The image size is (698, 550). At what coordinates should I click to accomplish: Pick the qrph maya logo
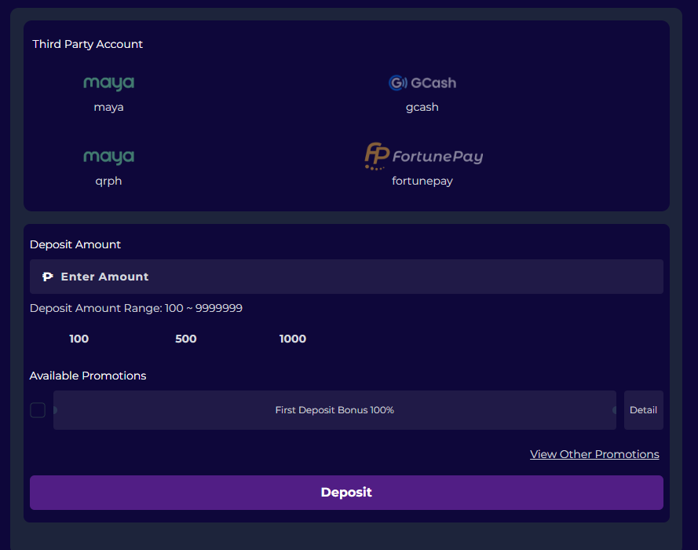pyautogui.click(x=108, y=157)
